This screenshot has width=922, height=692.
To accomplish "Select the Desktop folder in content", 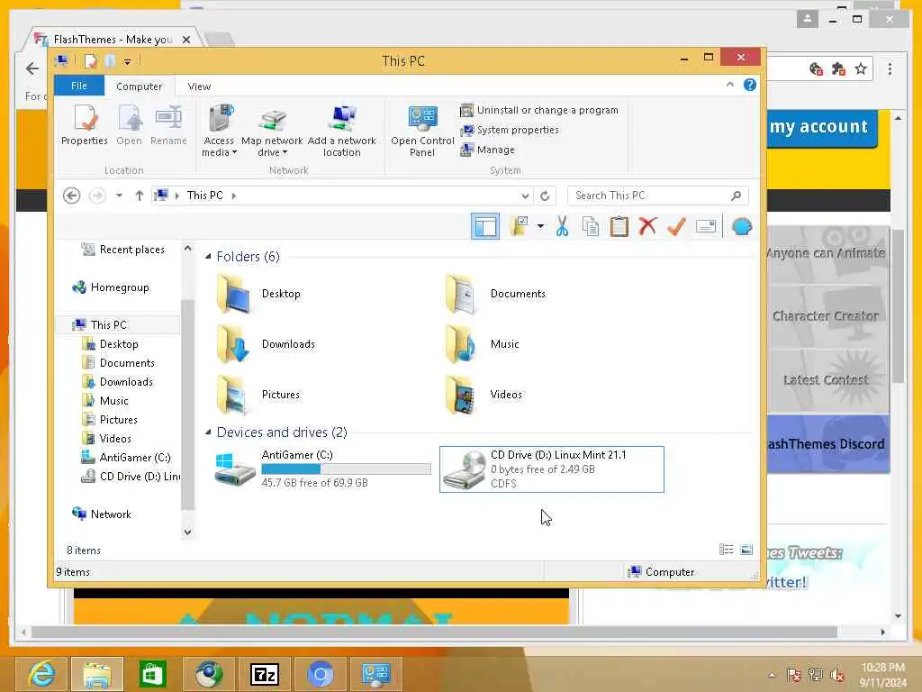I will (259, 294).
